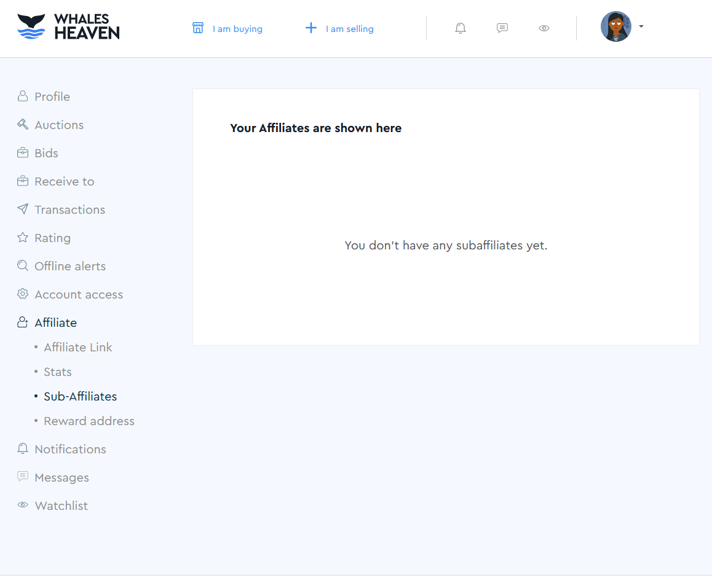Open watchlist eye icon in the header

(x=544, y=28)
